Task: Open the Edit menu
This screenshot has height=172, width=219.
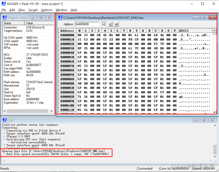Action: (x=12, y=10)
